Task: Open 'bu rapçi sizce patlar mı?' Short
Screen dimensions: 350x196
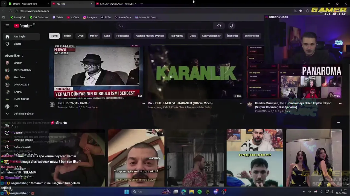Action: pos(255,158)
